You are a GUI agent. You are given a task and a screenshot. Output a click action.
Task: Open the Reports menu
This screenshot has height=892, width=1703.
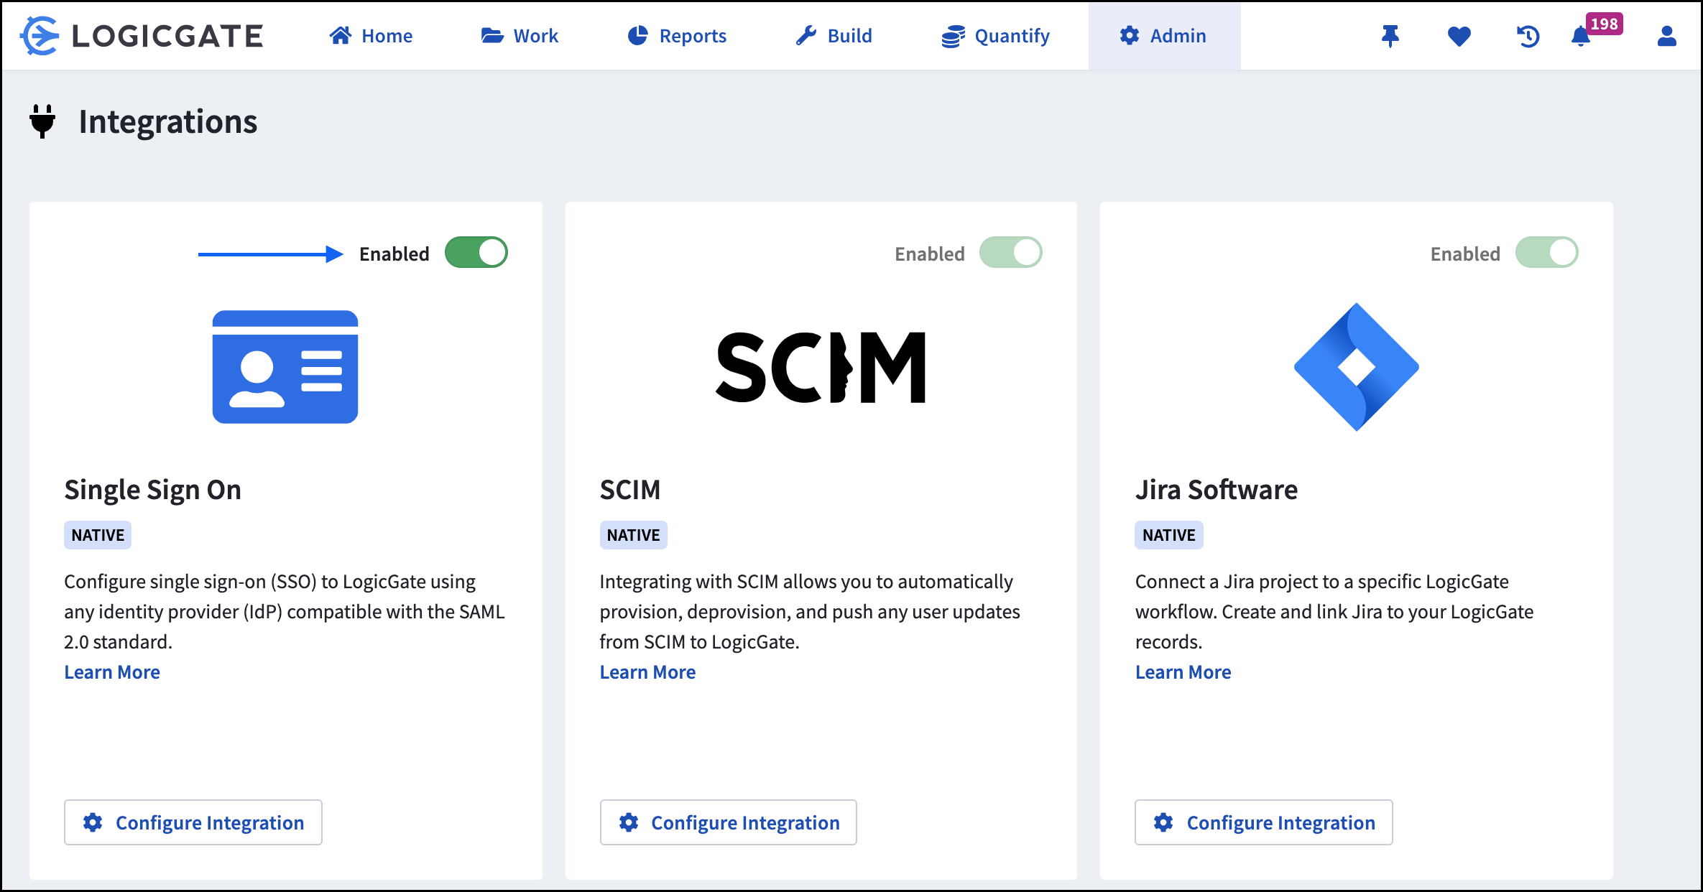pos(677,36)
